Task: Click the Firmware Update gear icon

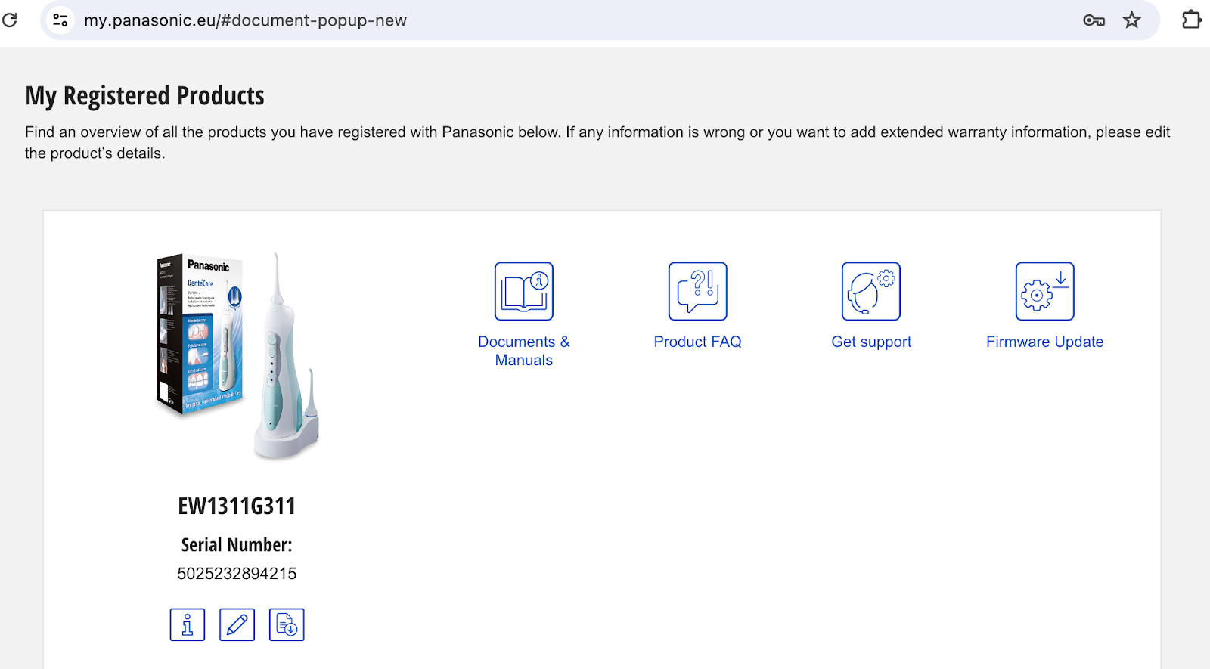Action: tap(1044, 291)
